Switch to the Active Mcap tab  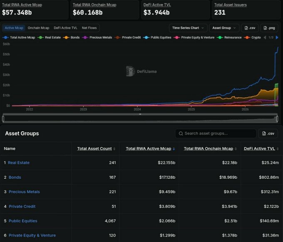coord(14,28)
